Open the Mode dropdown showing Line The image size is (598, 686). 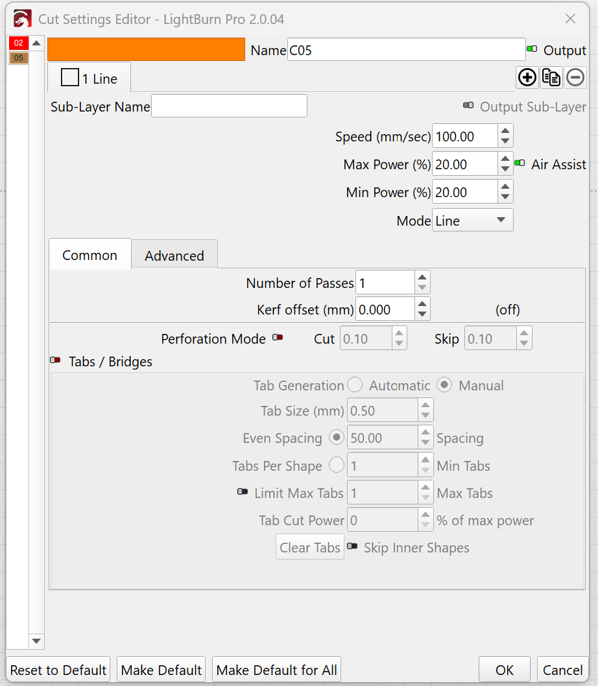click(472, 220)
